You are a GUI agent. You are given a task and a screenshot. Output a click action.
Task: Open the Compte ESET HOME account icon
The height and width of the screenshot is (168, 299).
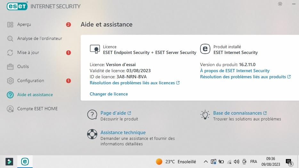point(10,109)
